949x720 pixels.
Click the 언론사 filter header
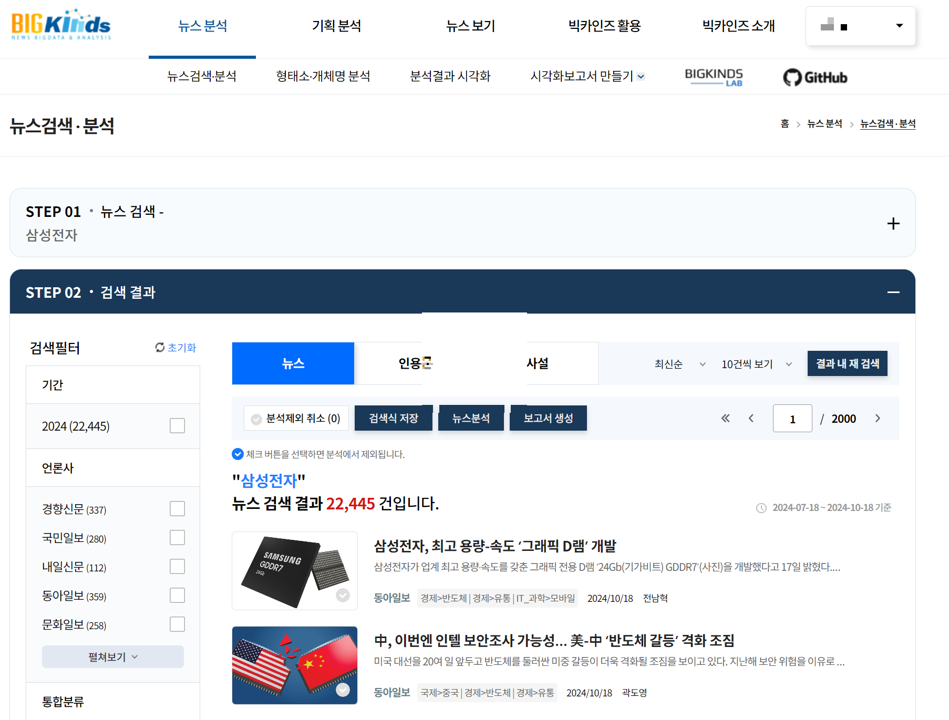point(113,467)
